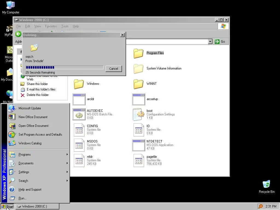Select Help and Support in Start menu
Image resolution: width=280 pixels, height=210 pixels.
(39, 189)
